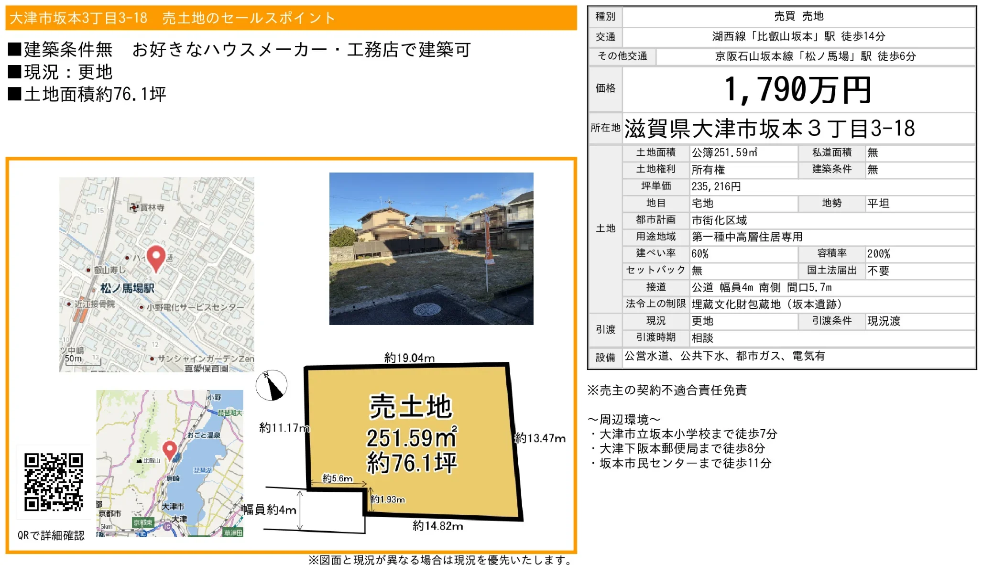The height and width of the screenshot is (565, 983).
Task: Click the manhole cover in the photo
Action: click(426, 310)
